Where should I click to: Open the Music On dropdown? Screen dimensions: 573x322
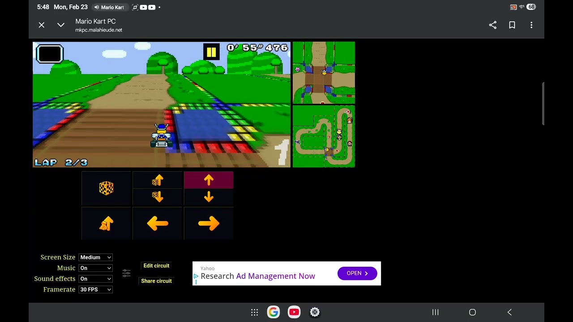click(95, 268)
